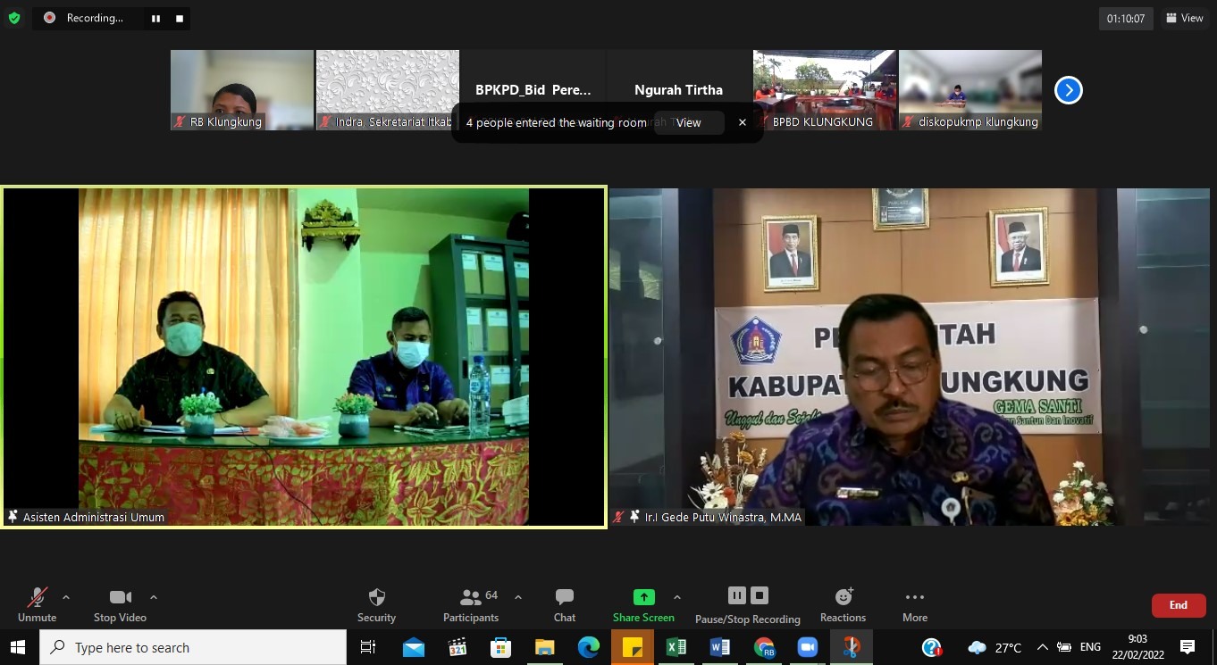Image resolution: width=1217 pixels, height=665 pixels.
Task: Open the Reactions menu
Action: click(x=843, y=605)
